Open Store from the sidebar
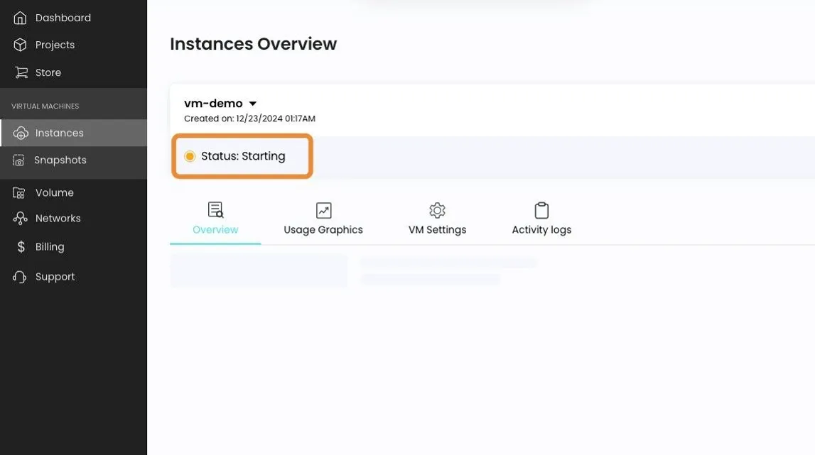 pyautogui.click(x=73, y=72)
